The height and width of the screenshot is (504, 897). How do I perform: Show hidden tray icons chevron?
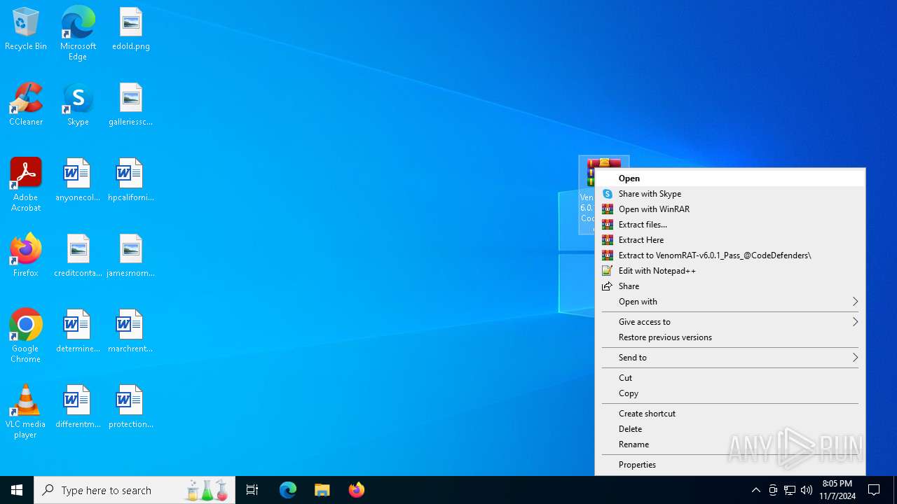[755, 490]
